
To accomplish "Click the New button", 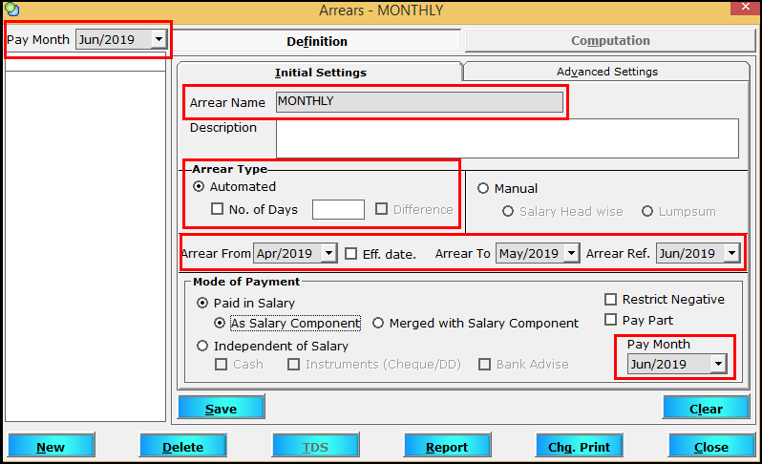I will tap(51, 445).
